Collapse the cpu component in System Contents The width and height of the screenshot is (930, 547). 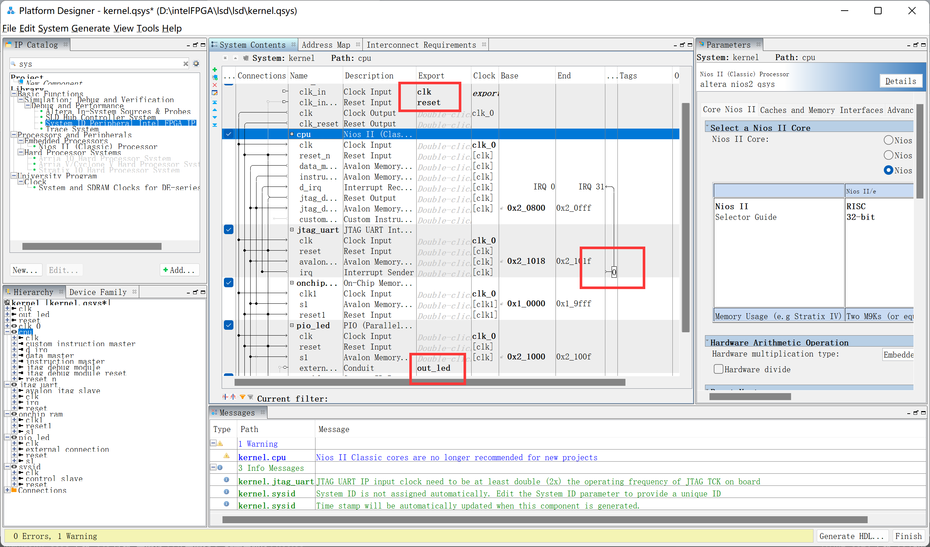[292, 134]
